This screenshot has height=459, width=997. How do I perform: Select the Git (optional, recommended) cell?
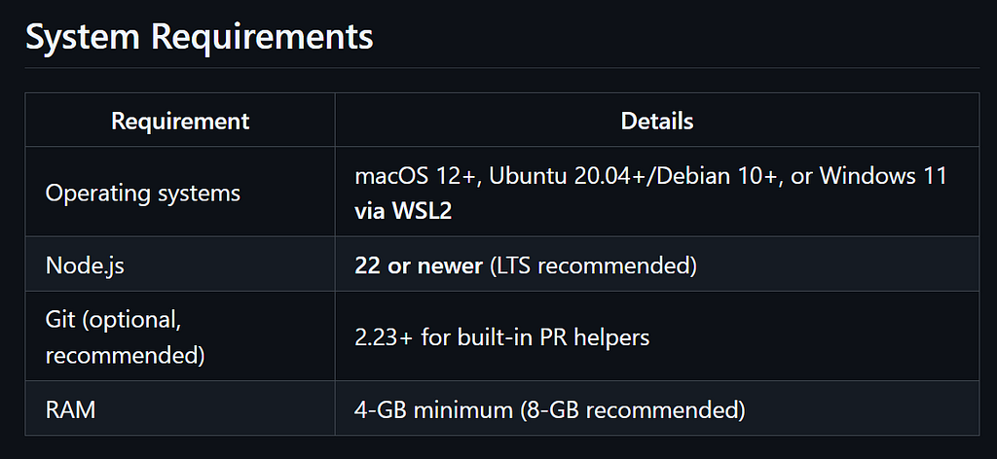(180, 337)
